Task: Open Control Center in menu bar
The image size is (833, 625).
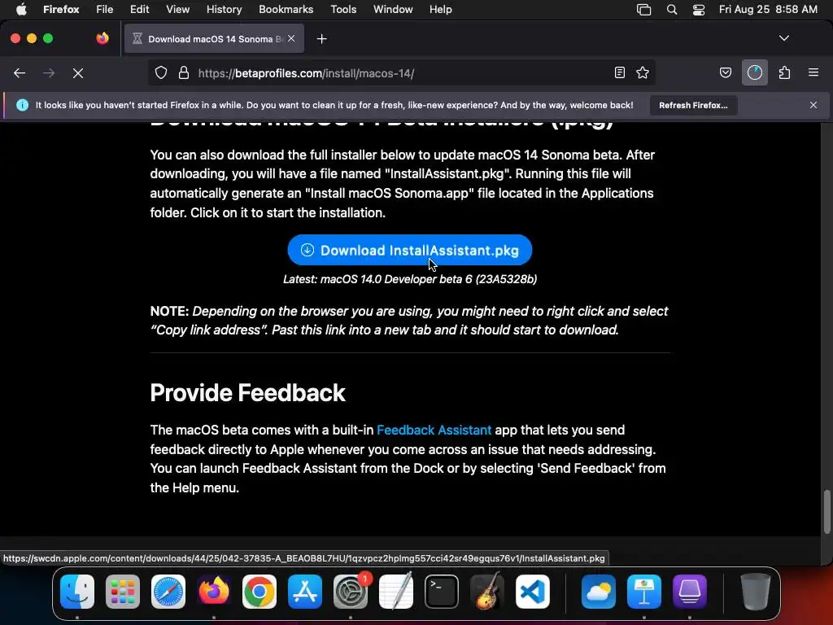Action: point(699,9)
